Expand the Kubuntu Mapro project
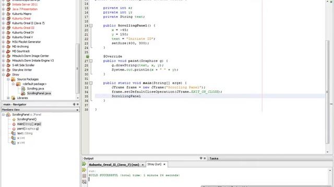This screenshot has height=187, width=334. (4, 14)
